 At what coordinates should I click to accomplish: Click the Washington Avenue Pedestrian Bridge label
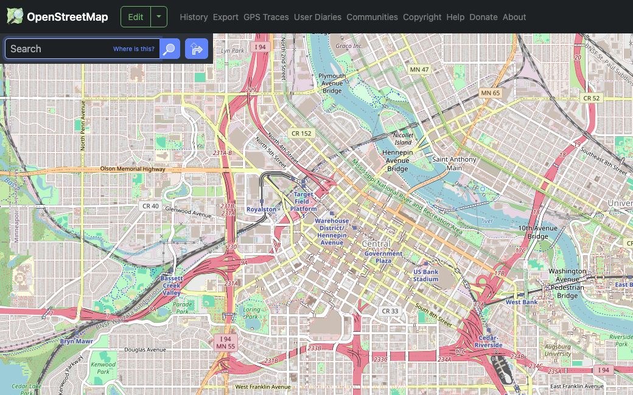point(567,283)
